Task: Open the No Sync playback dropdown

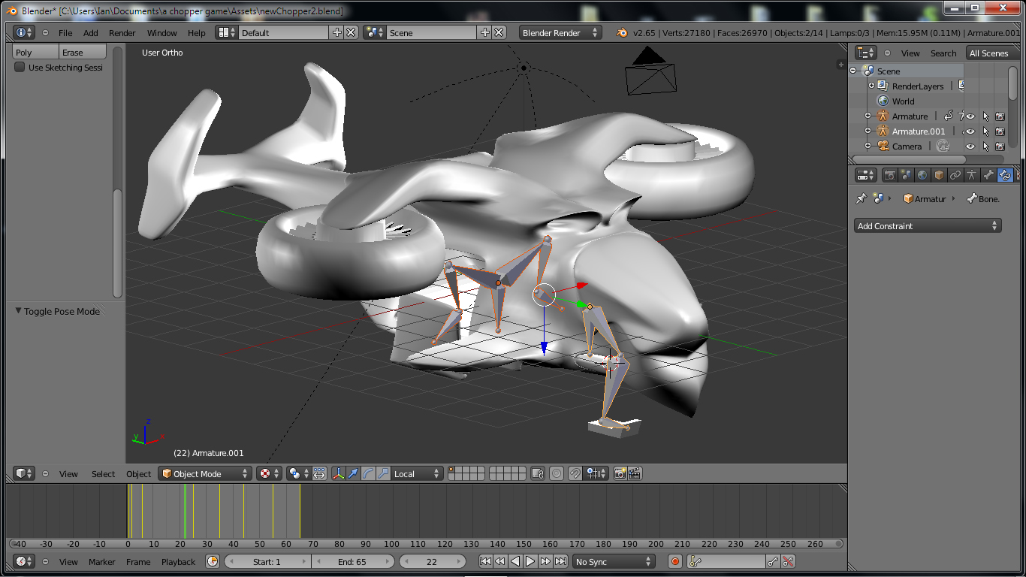Action: [614, 561]
